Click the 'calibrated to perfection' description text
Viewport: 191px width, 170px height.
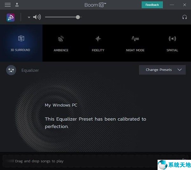click(95, 123)
